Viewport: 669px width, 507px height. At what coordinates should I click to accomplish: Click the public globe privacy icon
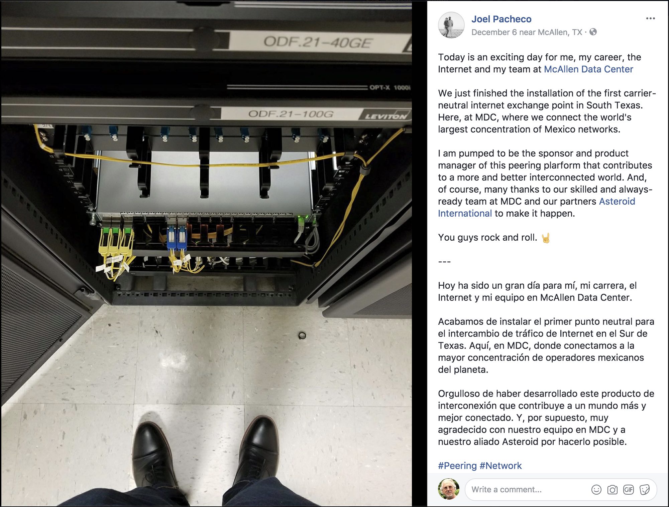pos(593,32)
